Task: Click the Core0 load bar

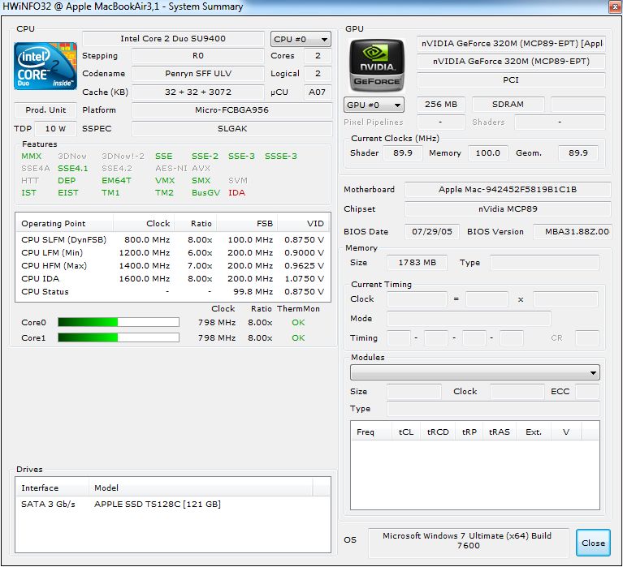Action: (119, 322)
